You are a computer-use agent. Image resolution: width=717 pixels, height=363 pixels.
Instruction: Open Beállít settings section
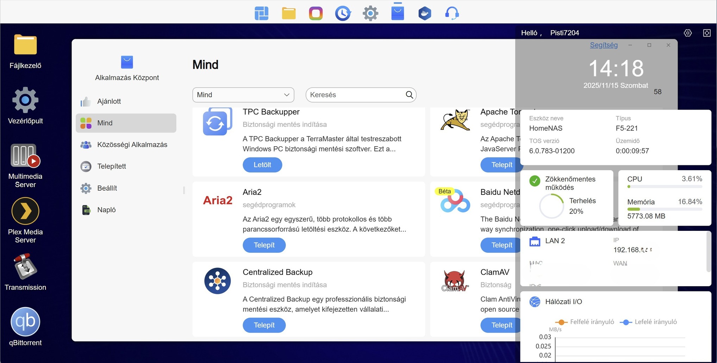tap(126, 188)
